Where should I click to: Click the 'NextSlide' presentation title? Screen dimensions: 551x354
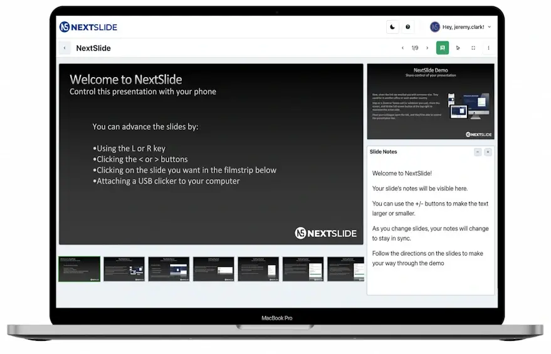click(93, 48)
